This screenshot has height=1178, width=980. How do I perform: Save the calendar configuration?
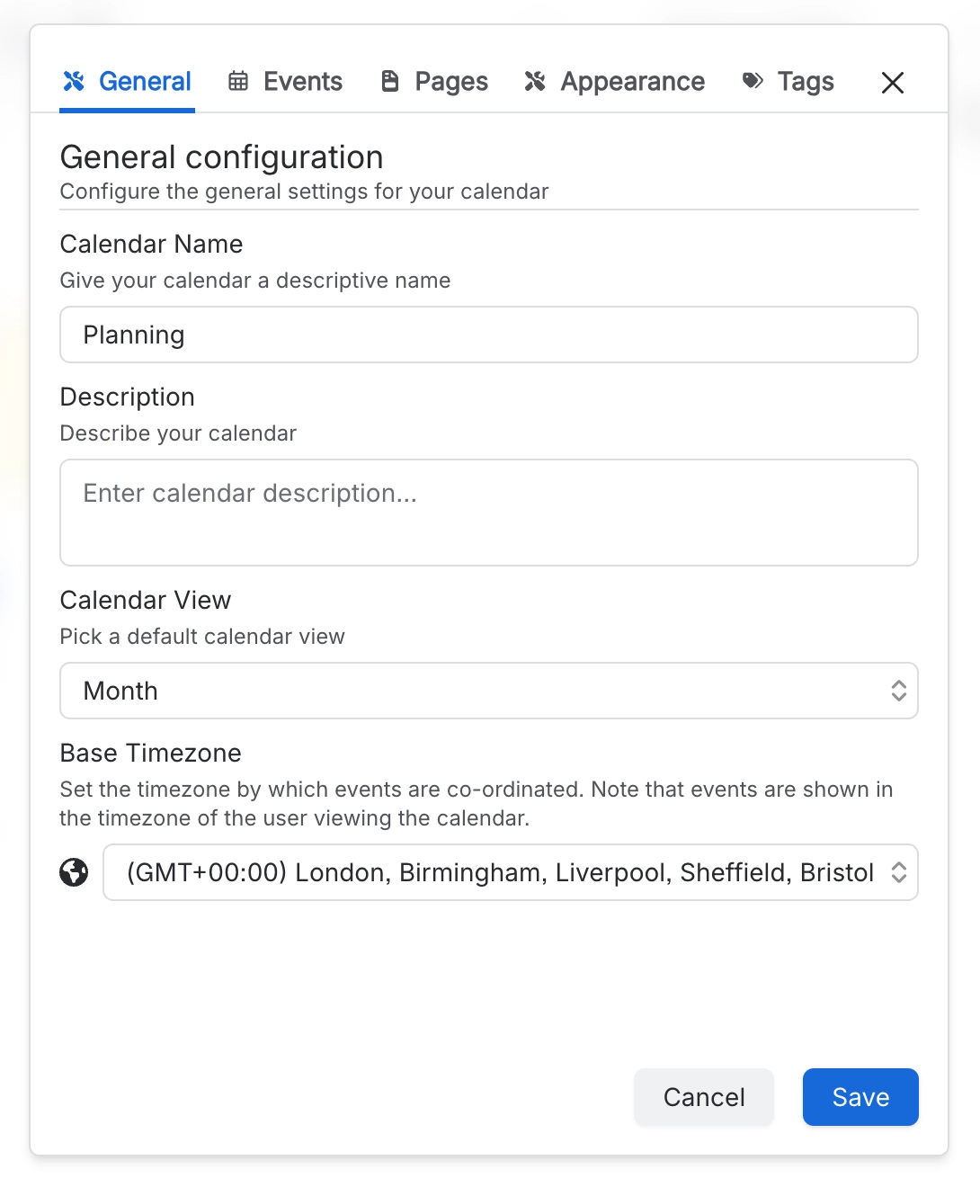pos(860,1097)
